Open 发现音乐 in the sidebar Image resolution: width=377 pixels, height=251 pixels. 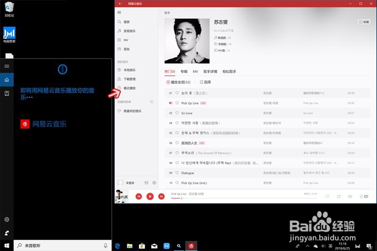pos(129,31)
